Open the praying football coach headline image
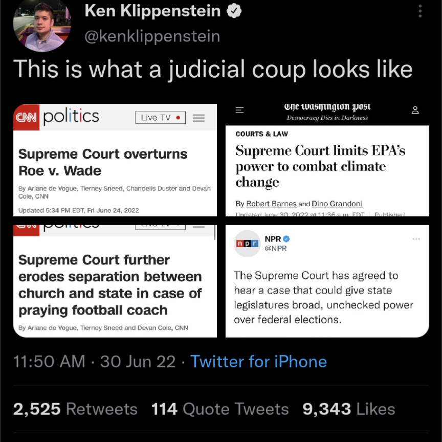The width and height of the screenshot is (442, 442). click(x=115, y=281)
